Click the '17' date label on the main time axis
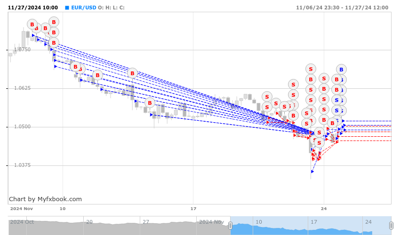Image resolution: width=400 pixels, height=235 pixels. point(193,209)
